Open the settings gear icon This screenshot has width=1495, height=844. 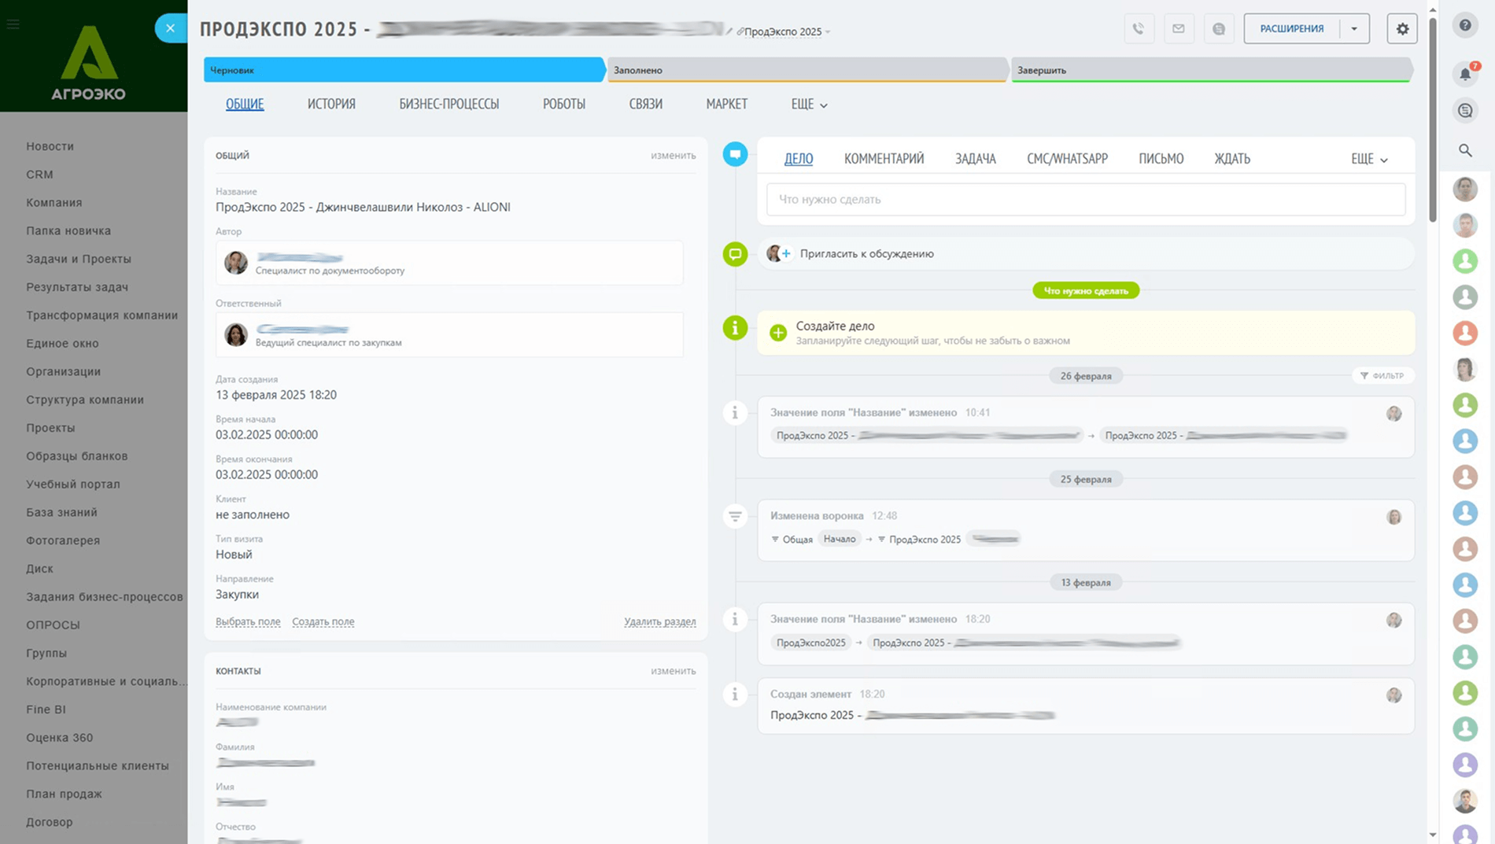click(x=1402, y=28)
